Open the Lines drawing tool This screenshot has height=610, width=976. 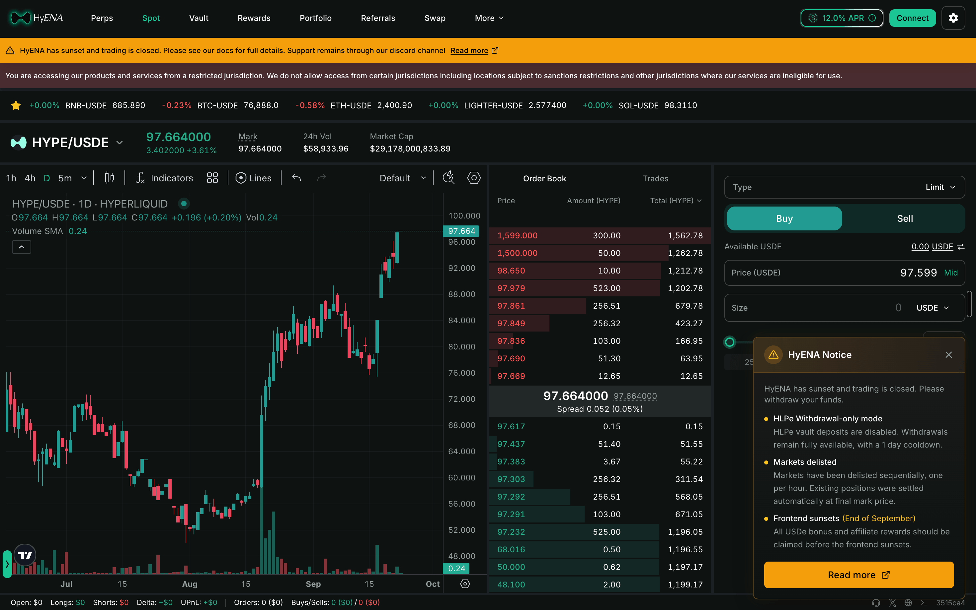253,178
